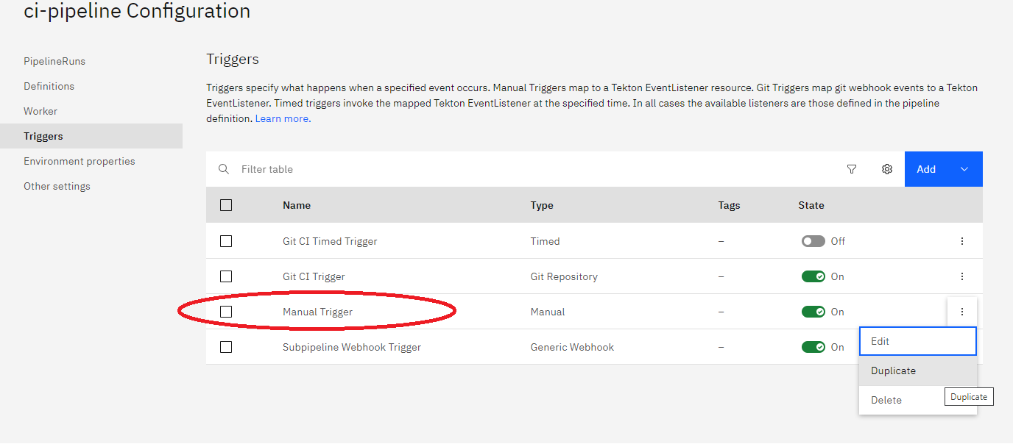Select Duplicate in the overflow menu
1013x444 pixels.
pyautogui.click(x=894, y=370)
